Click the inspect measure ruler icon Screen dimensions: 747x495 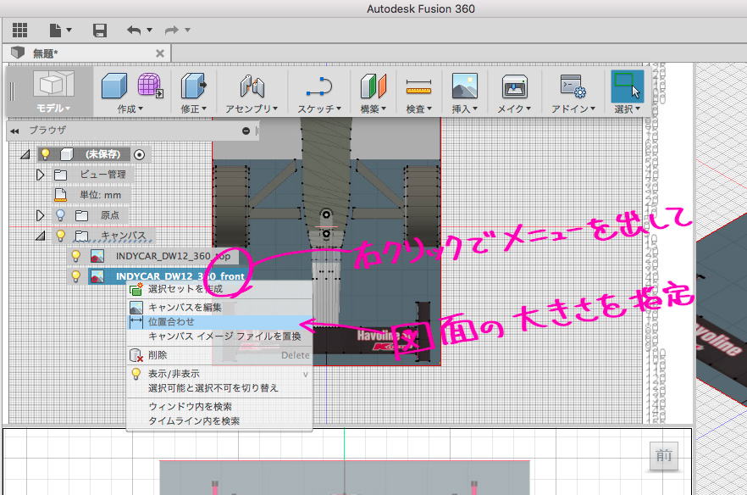418,86
